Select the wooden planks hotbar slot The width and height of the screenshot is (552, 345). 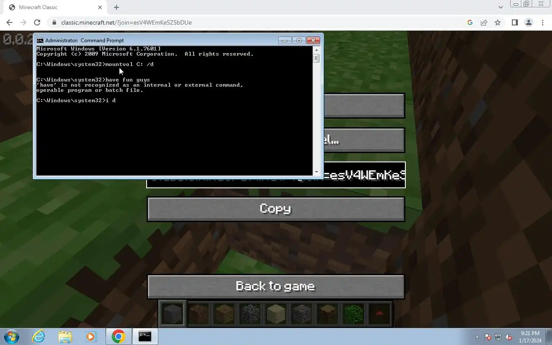tap(224, 314)
